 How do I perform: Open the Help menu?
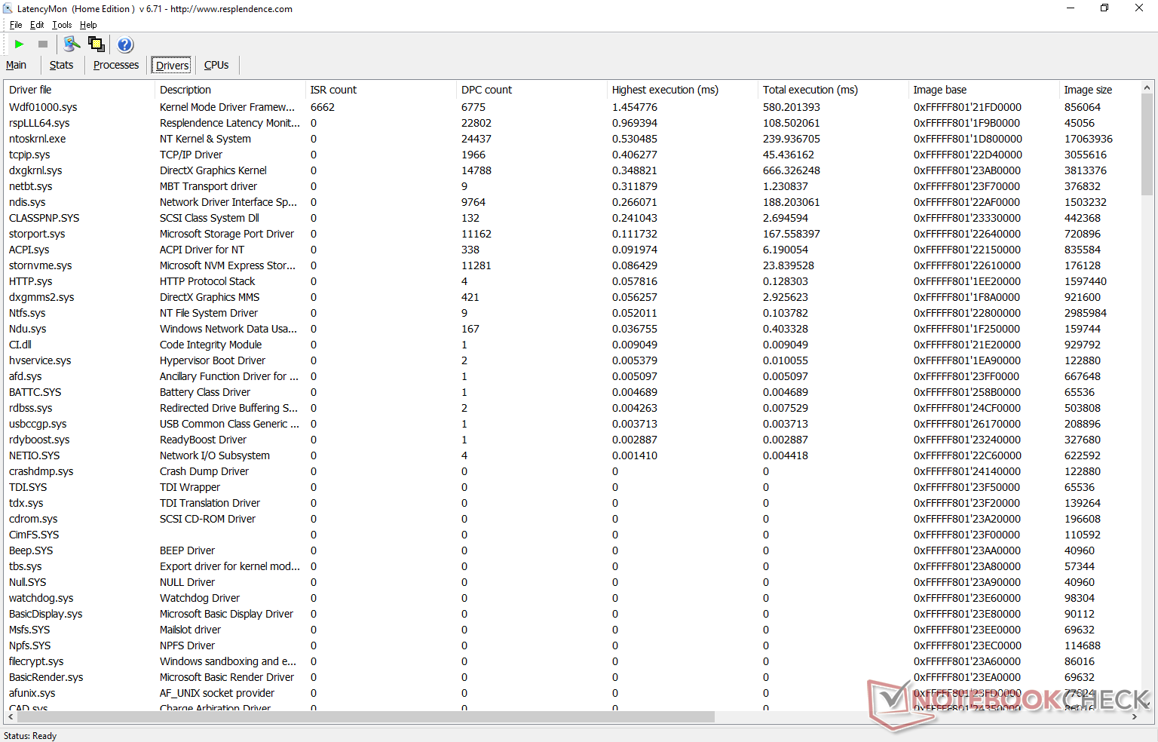[88, 25]
